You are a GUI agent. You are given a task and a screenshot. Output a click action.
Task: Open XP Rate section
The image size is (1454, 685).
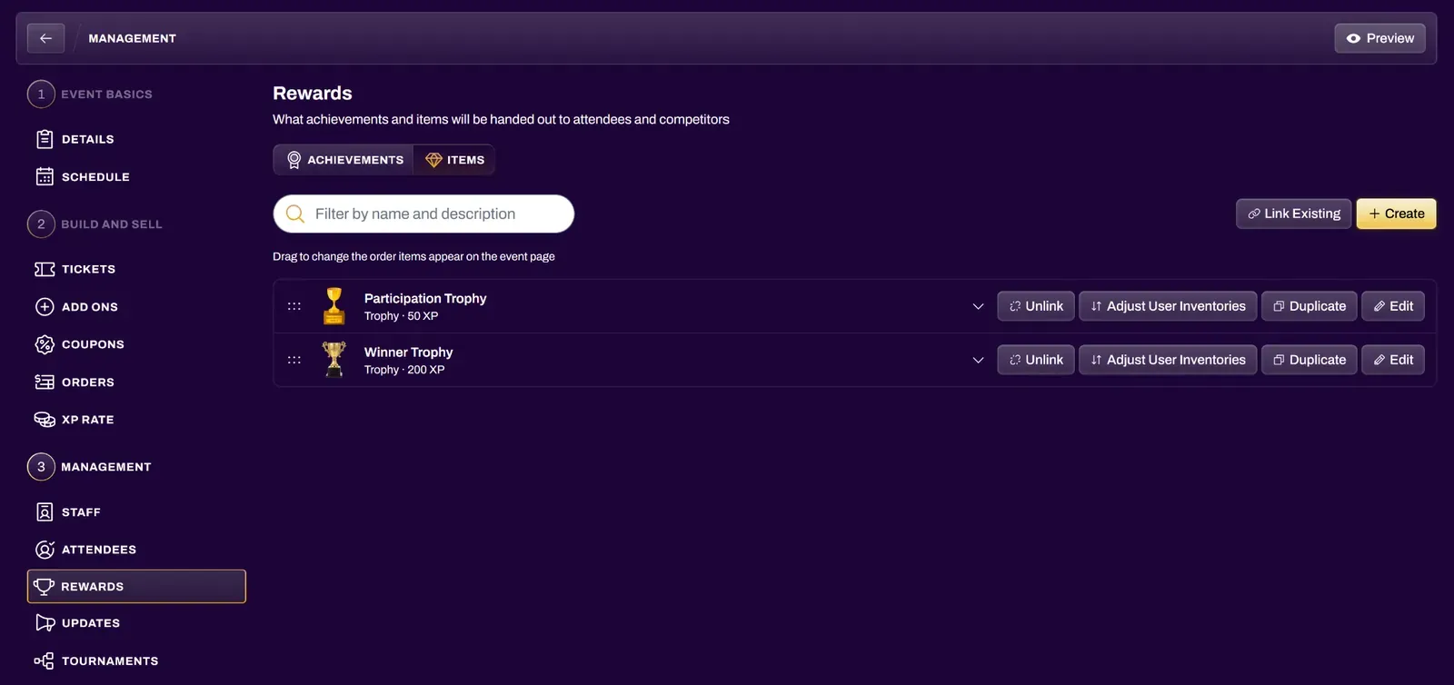click(75, 420)
